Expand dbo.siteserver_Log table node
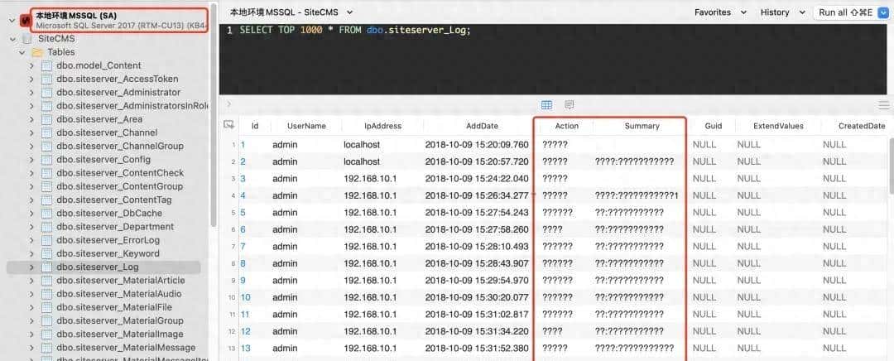This screenshot has width=894, height=361. pos(32,267)
